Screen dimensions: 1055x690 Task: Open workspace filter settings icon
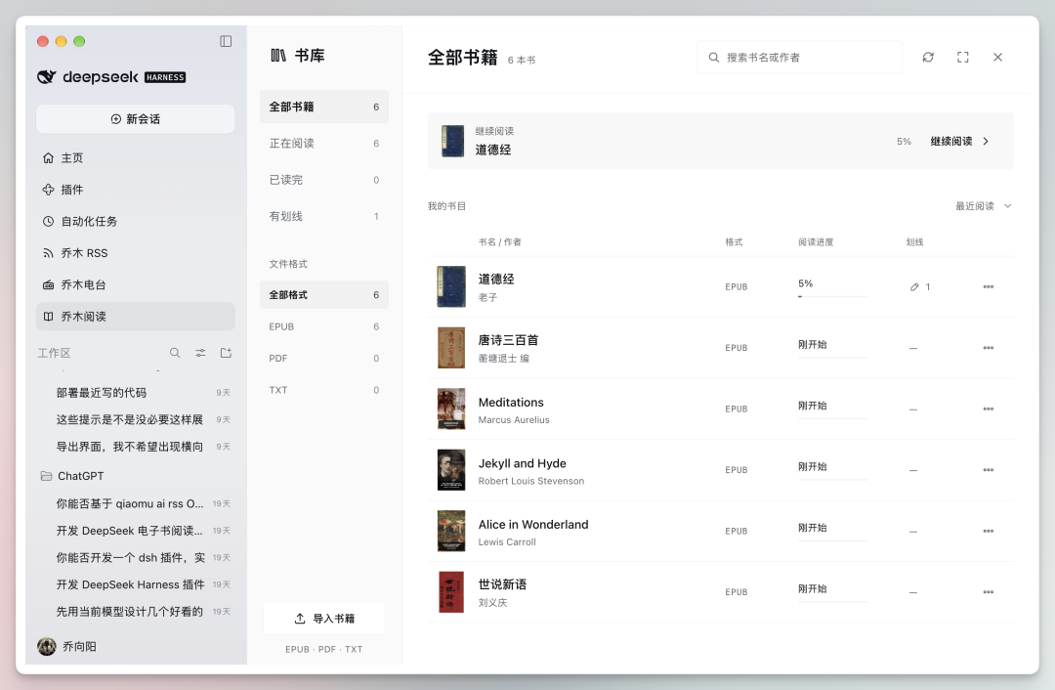coord(200,353)
